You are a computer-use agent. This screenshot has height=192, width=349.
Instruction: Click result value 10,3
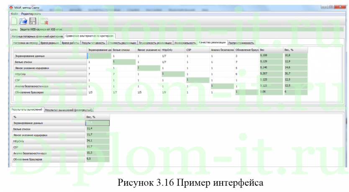tap(98, 153)
